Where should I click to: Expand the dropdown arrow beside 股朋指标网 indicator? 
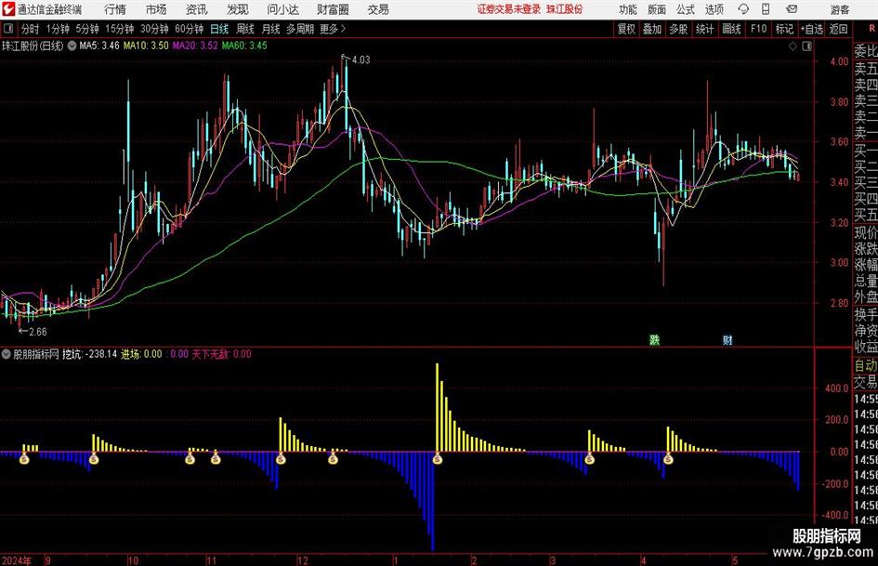pyautogui.click(x=7, y=354)
